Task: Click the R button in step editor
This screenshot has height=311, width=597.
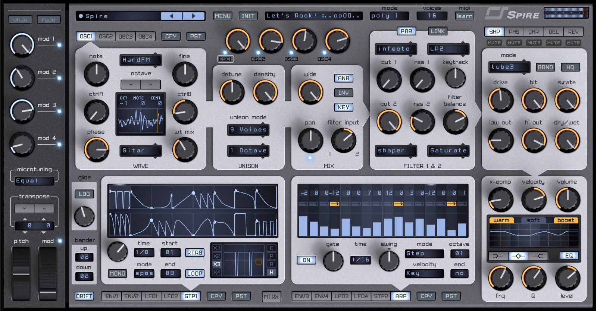Action: [272, 264]
